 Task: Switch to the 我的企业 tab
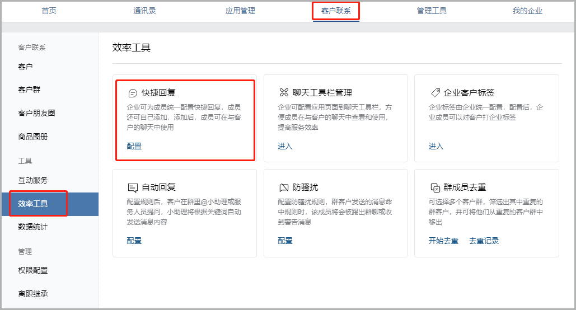527,11
